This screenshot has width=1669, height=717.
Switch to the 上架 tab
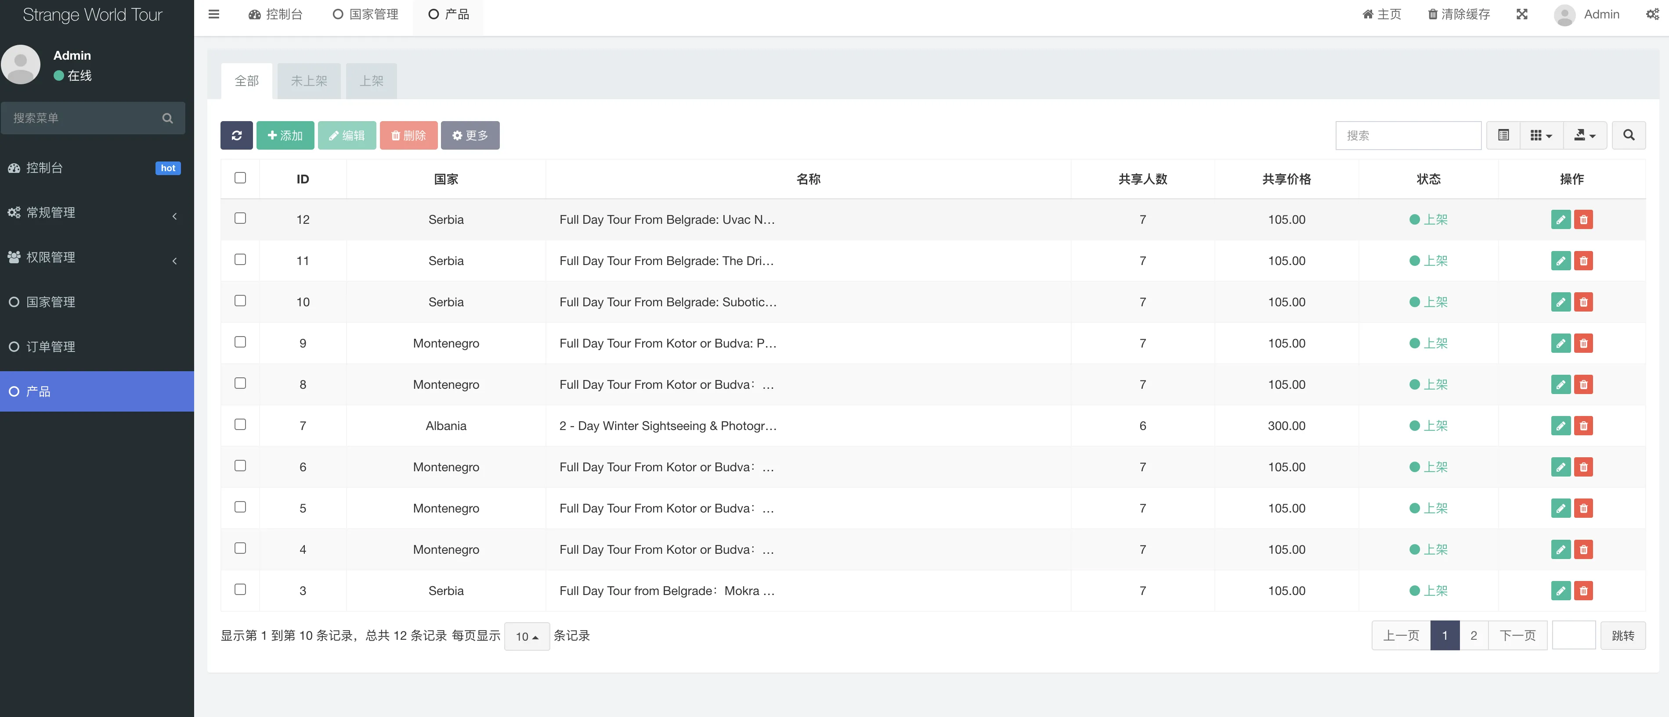[x=371, y=81]
